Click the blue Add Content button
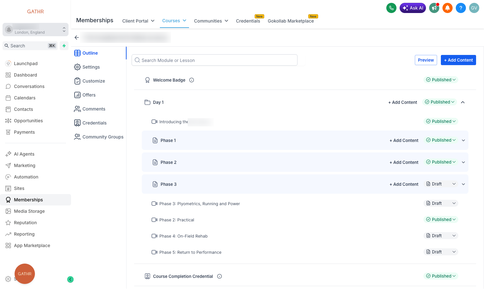The image size is (484, 289). [458, 60]
